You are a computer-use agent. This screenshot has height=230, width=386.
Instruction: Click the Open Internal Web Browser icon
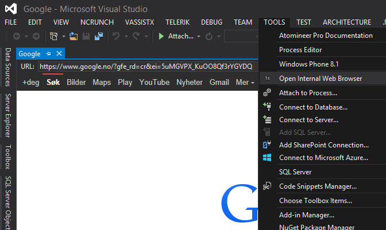pos(267,79)
